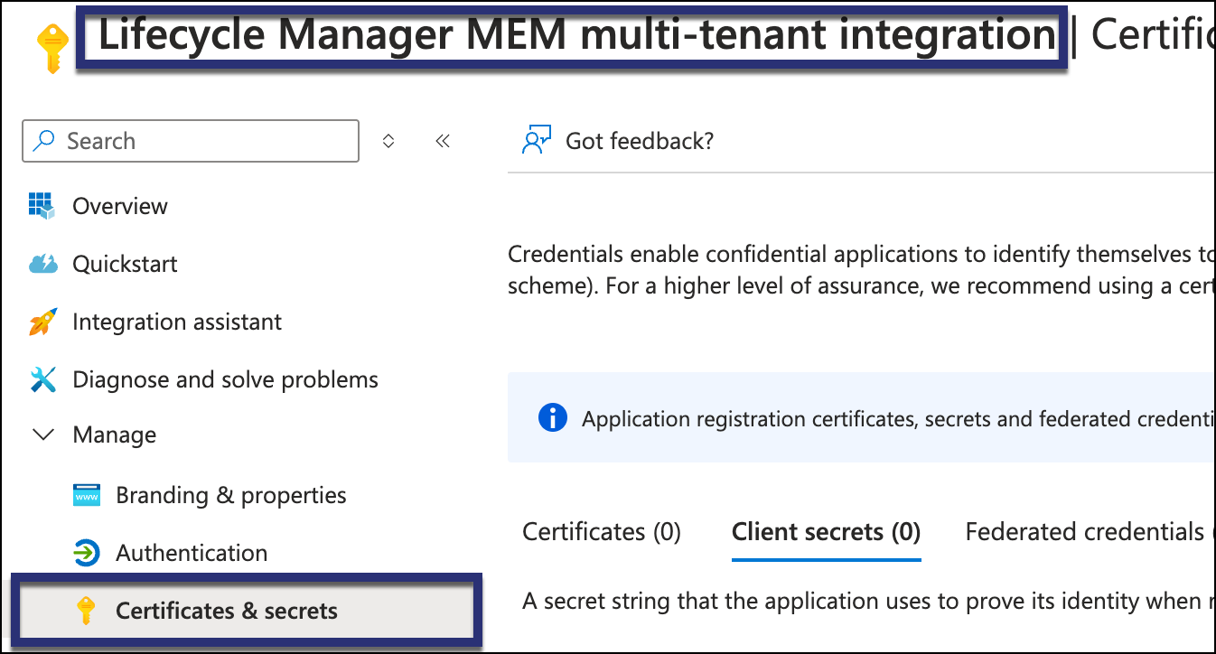Open the Overview page

point(120,206)
